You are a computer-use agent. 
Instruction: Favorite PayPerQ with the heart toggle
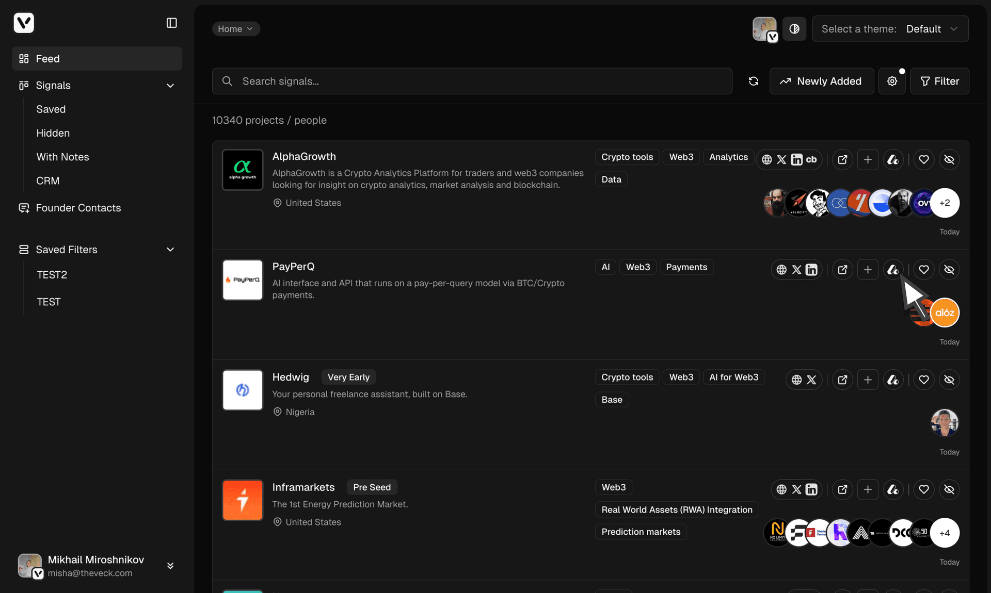pos(924,269)
